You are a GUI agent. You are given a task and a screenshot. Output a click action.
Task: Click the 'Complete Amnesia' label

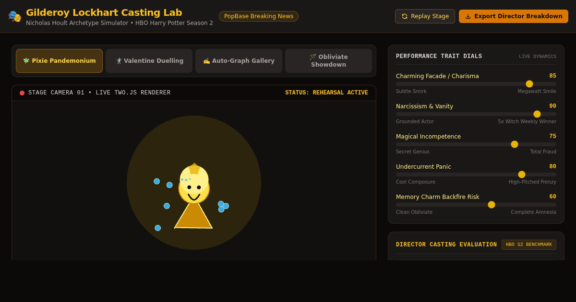point(533,212)
